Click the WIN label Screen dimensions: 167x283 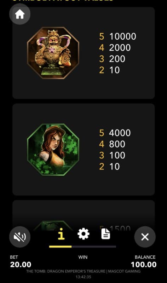tap(83, 257)
